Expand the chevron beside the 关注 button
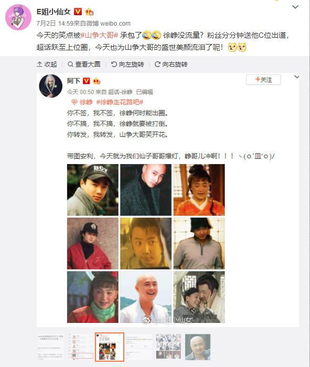The height and width of the screenshot is (367, 310). [x=296, y=77]
